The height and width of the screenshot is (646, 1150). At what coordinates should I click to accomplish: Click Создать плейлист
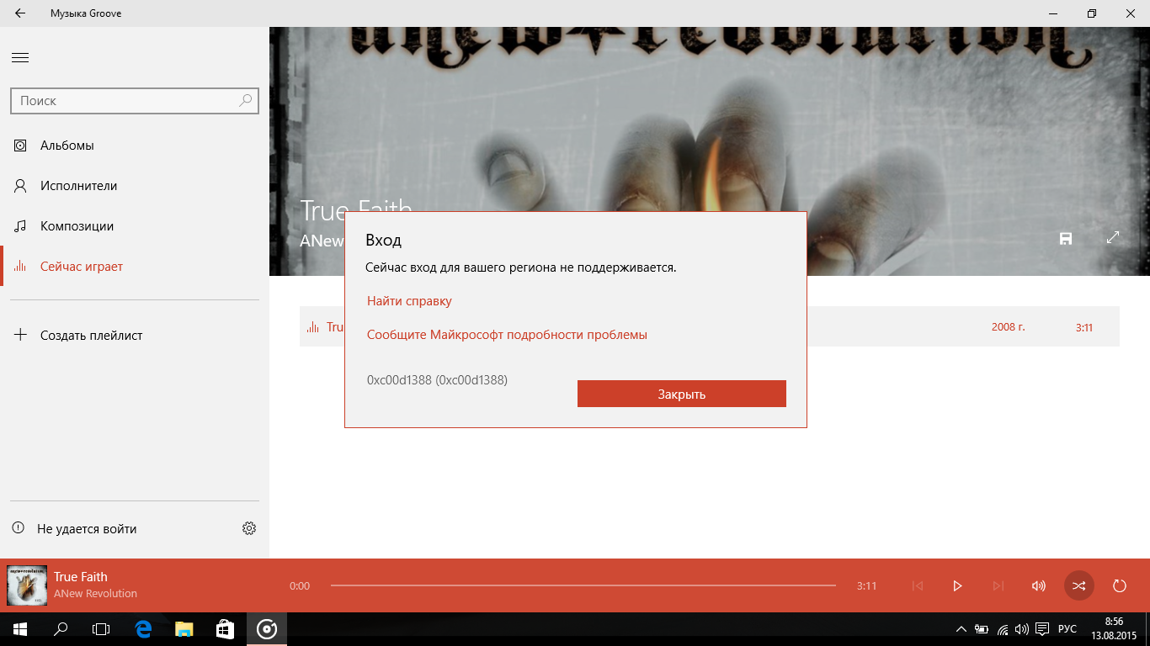point(135,336)
